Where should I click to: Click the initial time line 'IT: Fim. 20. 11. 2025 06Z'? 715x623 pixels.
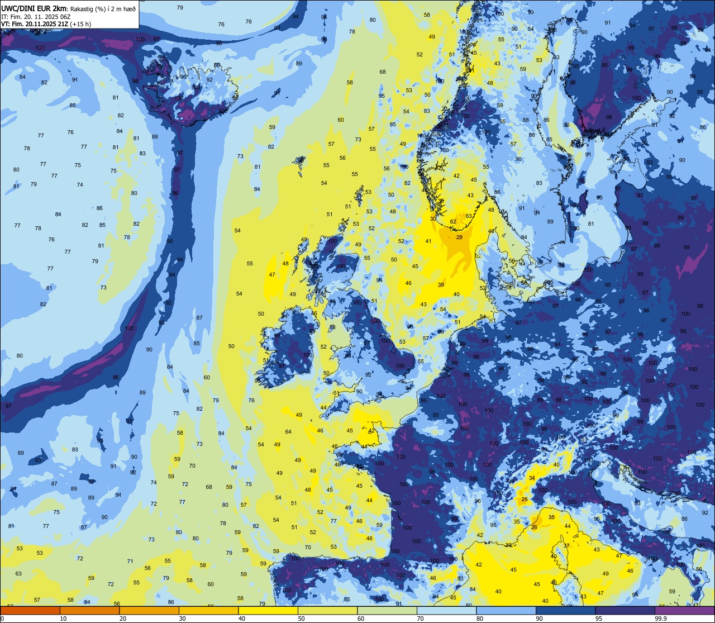coord(36,17)
